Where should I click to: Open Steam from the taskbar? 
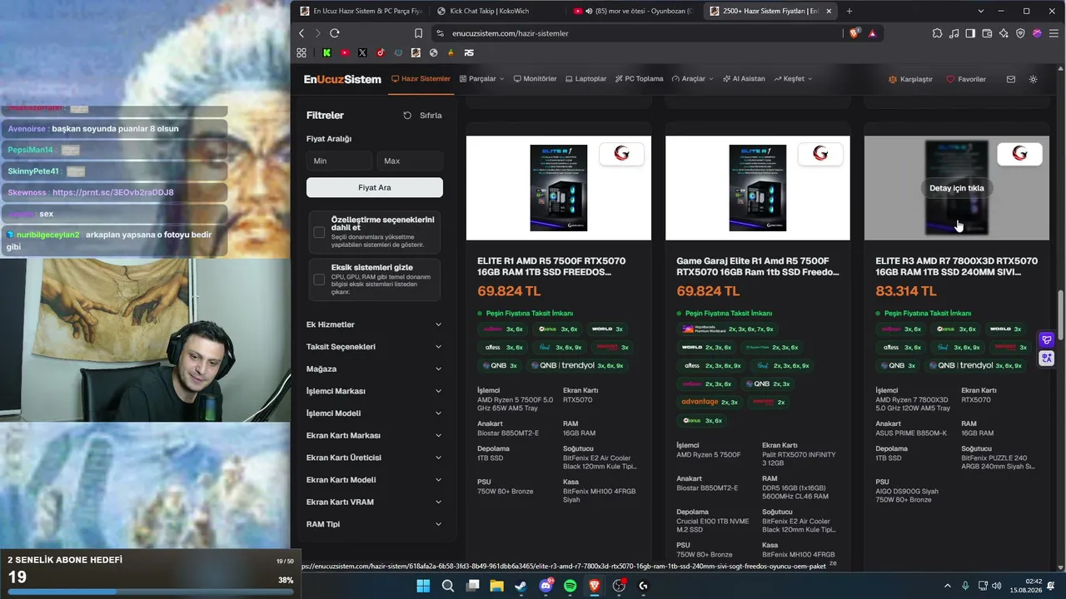(x=521, y=586)
